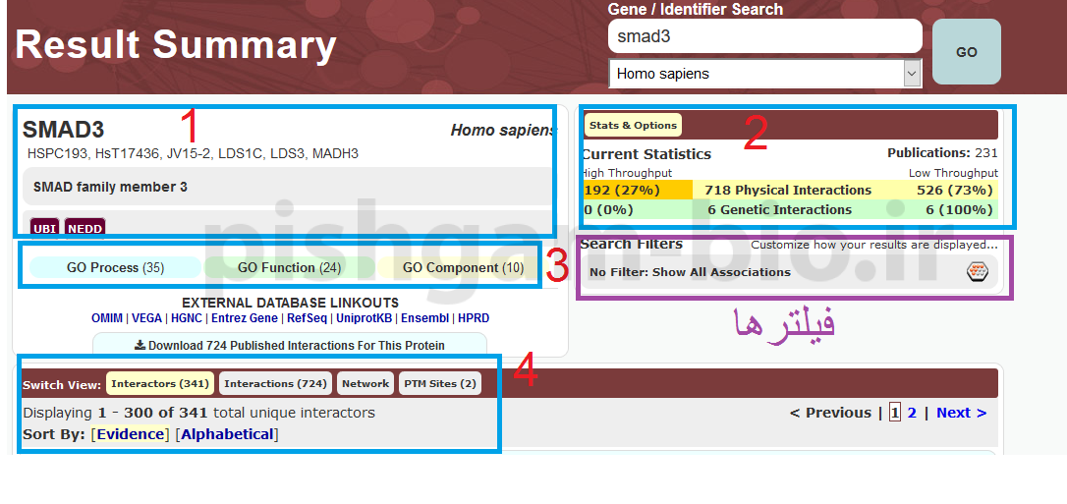Open Stats & Options panel

click(x=633, y=125)
